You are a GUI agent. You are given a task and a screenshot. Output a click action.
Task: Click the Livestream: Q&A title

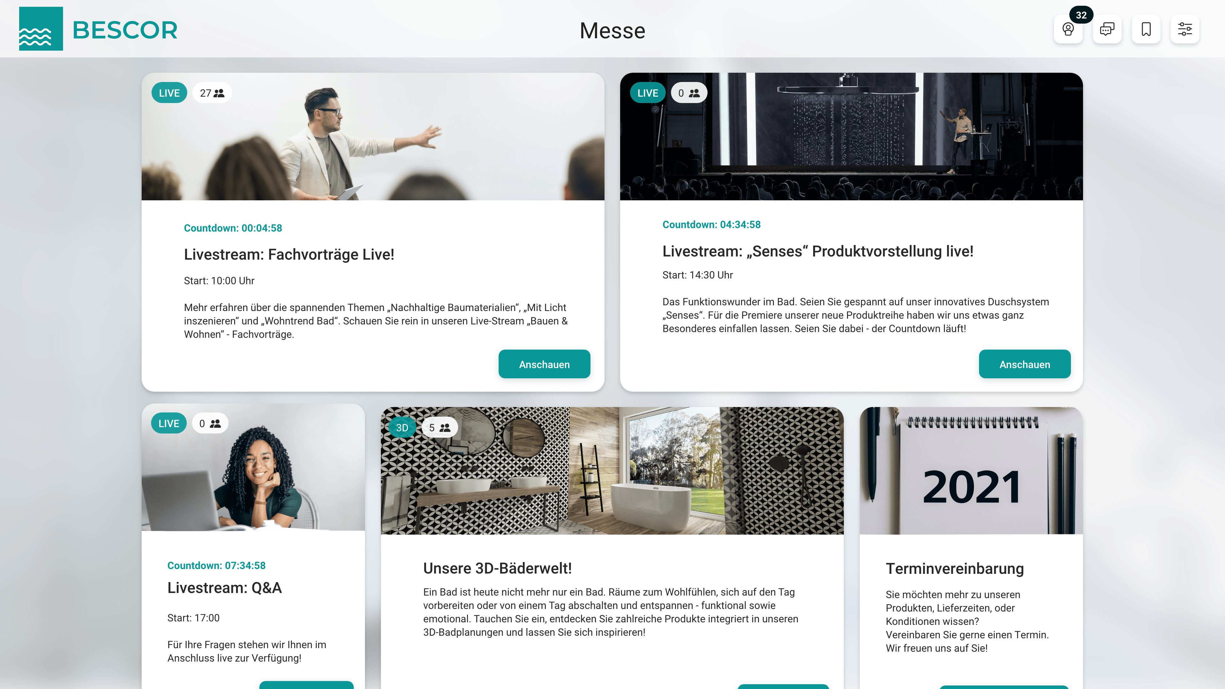225,588
